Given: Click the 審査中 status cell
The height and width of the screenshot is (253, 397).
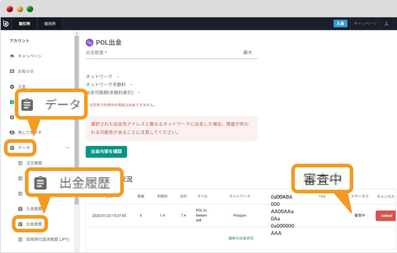Looking at the screenshot, I should pyautogui.click(x=359, y=215).
